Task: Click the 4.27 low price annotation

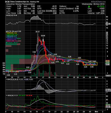Action: pyautogui.click(x=63, y=63)
